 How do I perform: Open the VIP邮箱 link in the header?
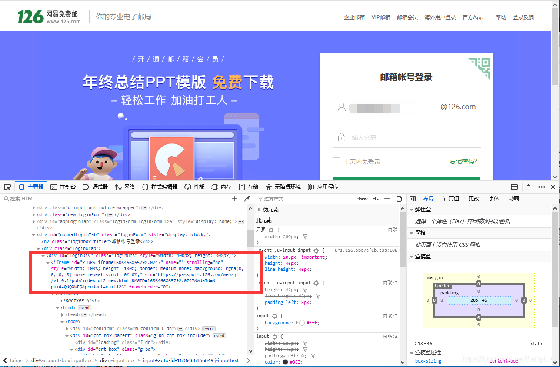[381, 17]
